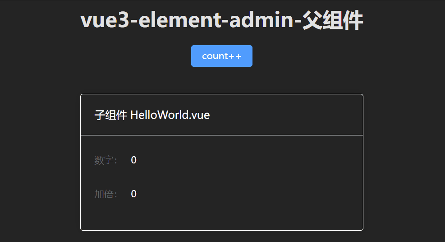445x242 pixels.
Task: Click the "数字:" label
Action: (x=106, y=160)
